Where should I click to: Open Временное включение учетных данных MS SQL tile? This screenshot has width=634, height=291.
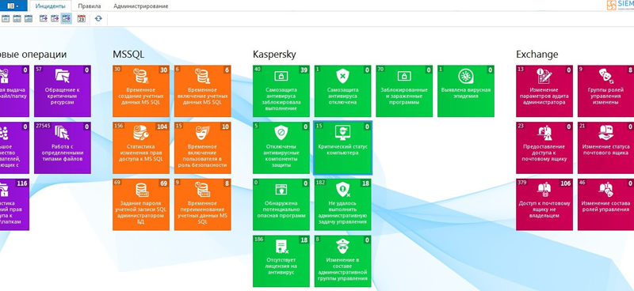click(x=203, y=91)
